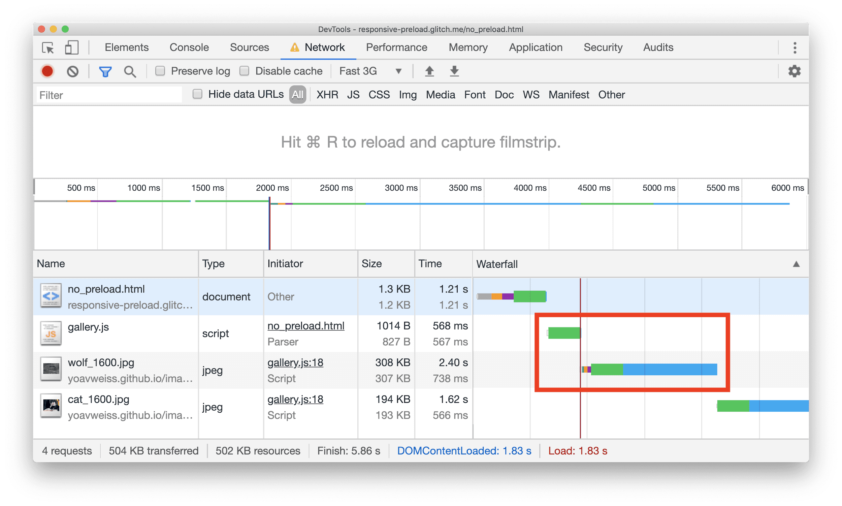Click the DevTools settings gear icon

(795, 71)
